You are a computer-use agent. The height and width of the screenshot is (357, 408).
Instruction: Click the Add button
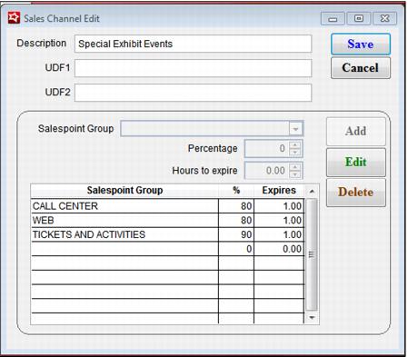356,132
